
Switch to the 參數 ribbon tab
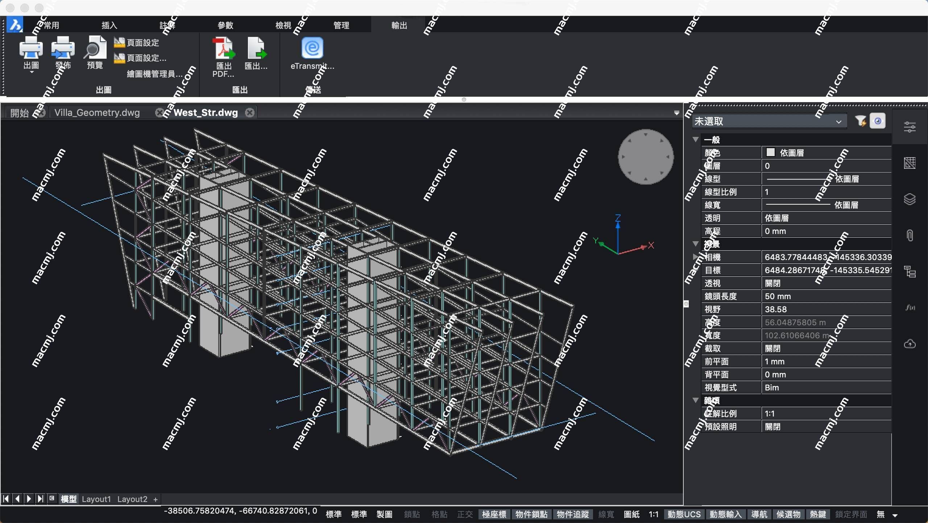[225, 25]
